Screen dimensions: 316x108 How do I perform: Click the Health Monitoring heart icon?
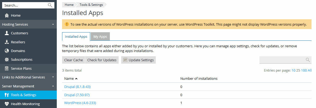coord(7,104)
